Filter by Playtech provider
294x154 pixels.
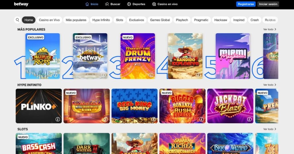pyautogui.click(x=182, y=20)
